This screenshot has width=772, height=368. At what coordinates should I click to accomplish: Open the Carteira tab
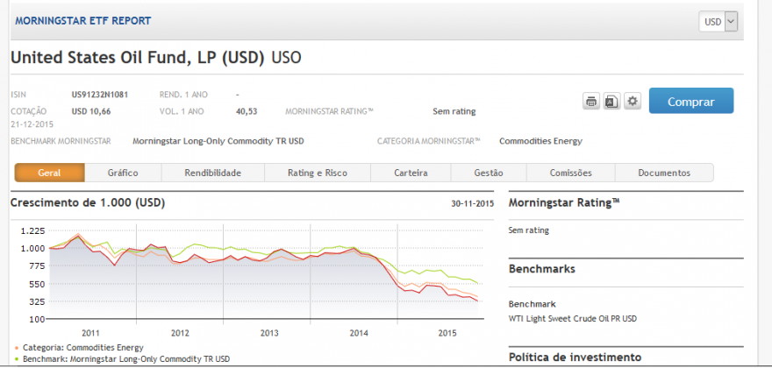[411, 173]
